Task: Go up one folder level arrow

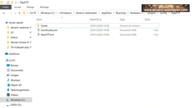Action: (19, 13)
